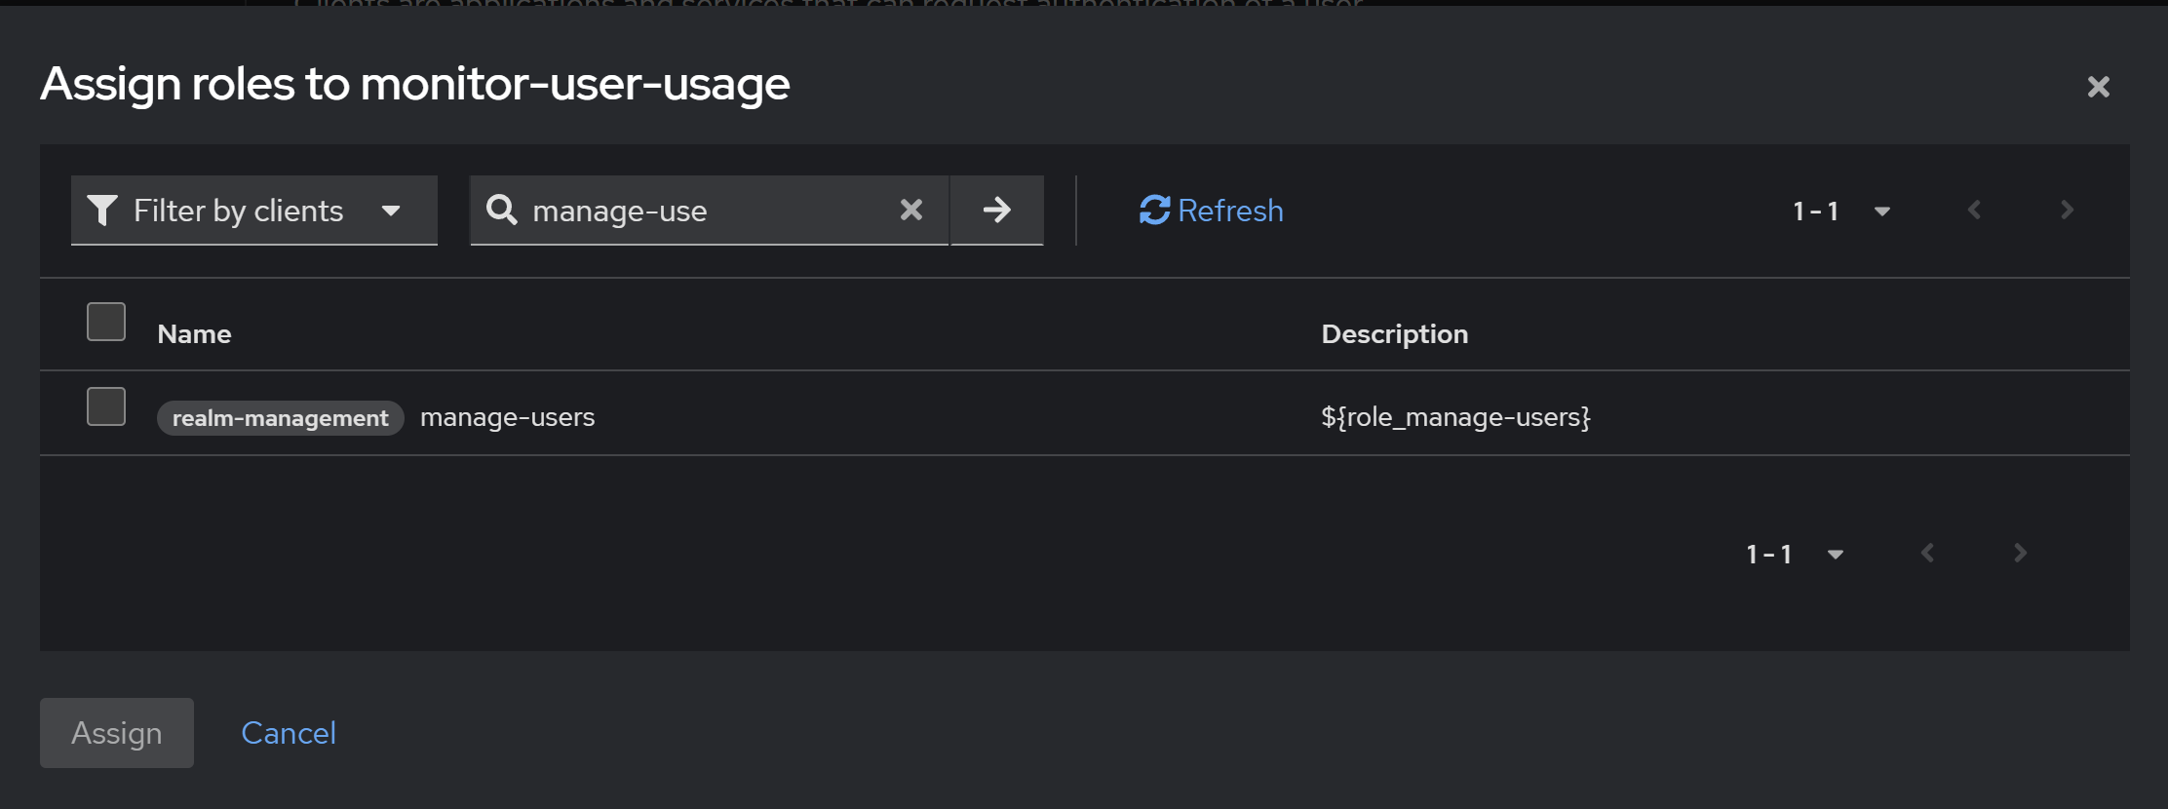Expand the bottom 1 - 1 per-page dropdown
2168x809 pixels.
click(1835, 555)
